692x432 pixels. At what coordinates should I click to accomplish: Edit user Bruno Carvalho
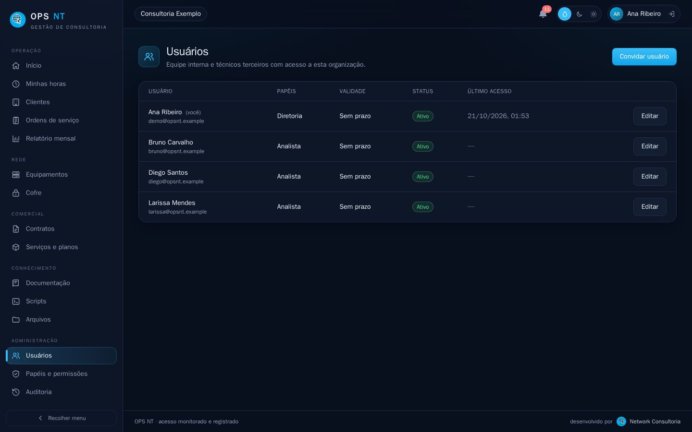click(650, 146)
